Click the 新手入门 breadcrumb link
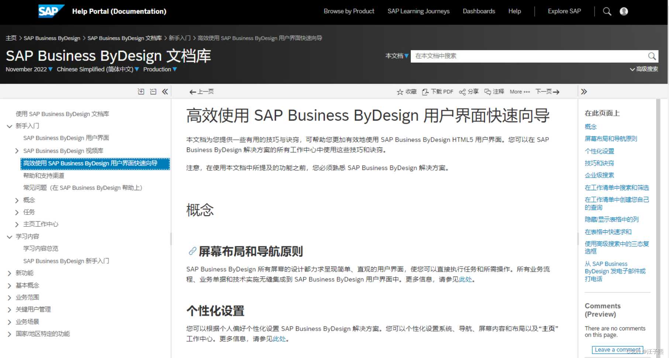 180,38
